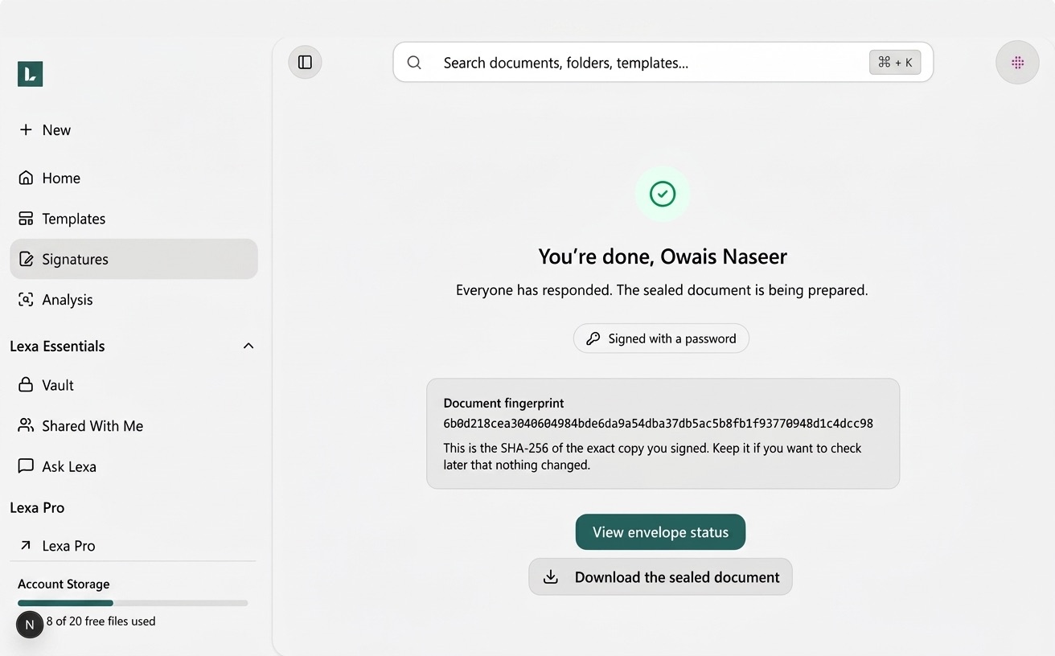Click the ⌘ + K shortcut badge

[x=895, y=62]
